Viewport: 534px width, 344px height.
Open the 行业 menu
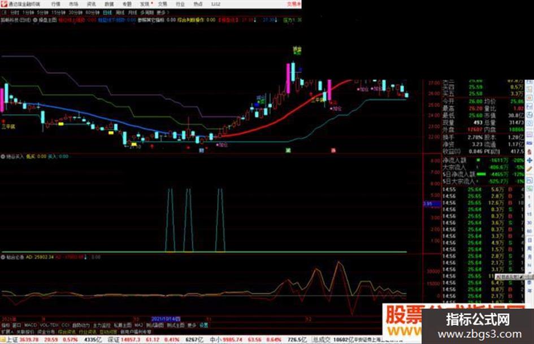[x=180, y=4]
